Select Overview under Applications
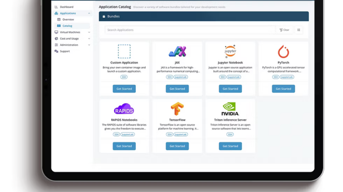Screen dimensions: 343x192 click(x=68, y=20)
